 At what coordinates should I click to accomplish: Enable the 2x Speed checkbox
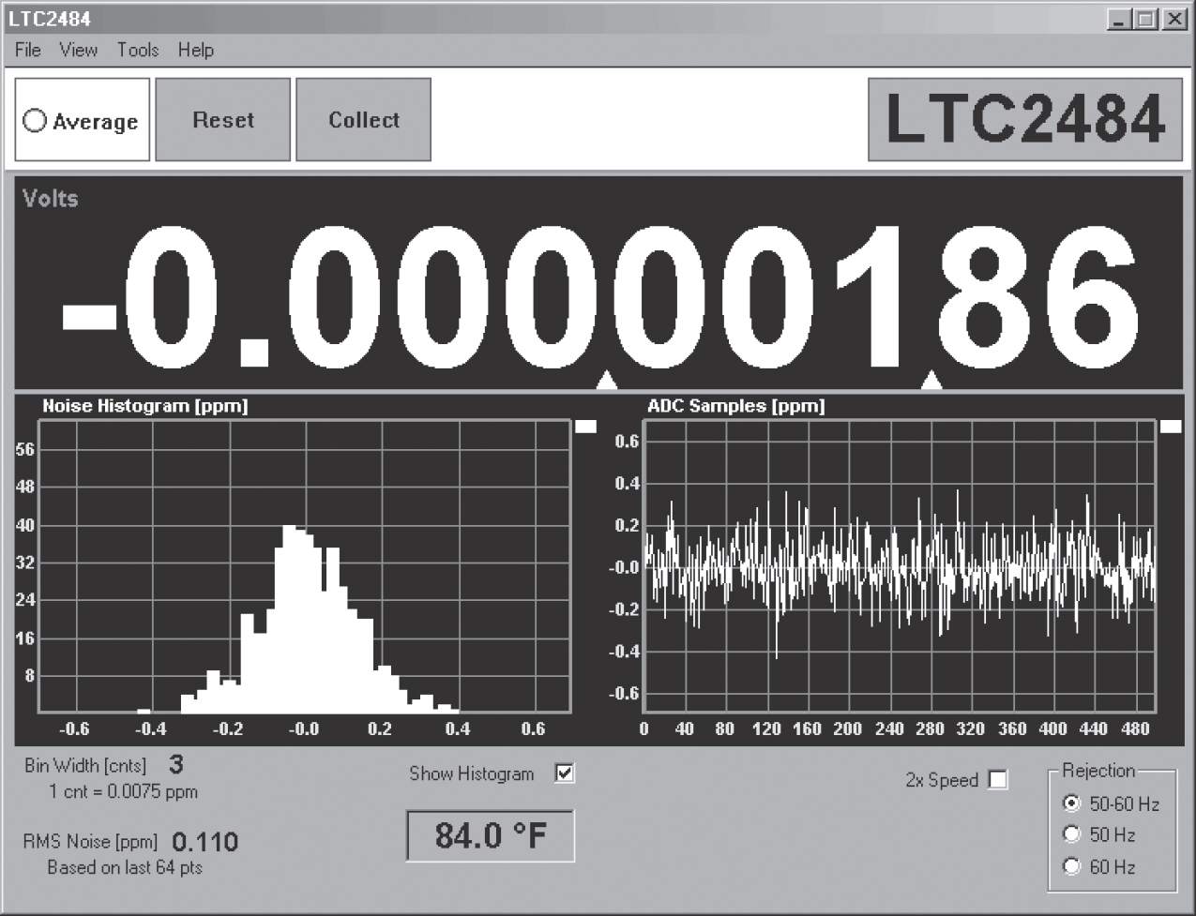[998, 780]
